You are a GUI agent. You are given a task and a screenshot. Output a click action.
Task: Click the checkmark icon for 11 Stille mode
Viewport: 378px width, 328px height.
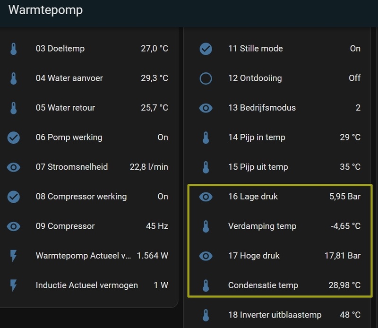click(206, 49)
